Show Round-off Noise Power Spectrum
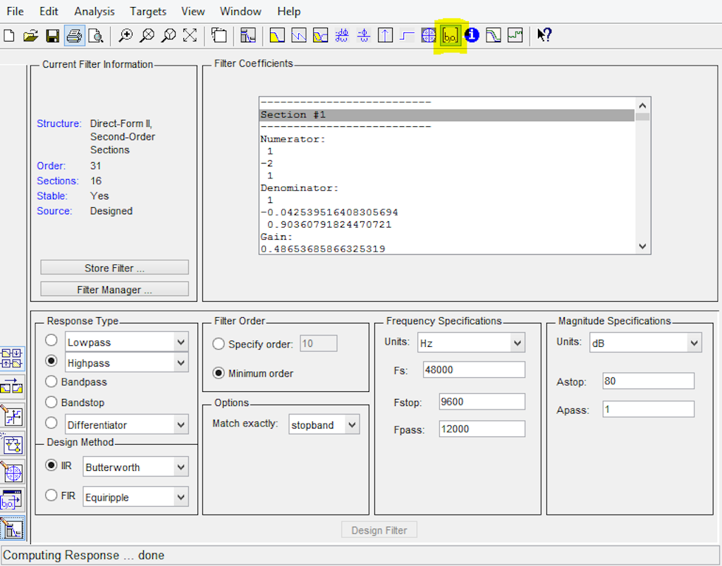The image size is (722, 566). click(x=515, y=35)
